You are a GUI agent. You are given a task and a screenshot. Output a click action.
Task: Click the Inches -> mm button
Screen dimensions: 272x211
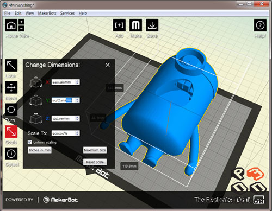pos(40,150)
